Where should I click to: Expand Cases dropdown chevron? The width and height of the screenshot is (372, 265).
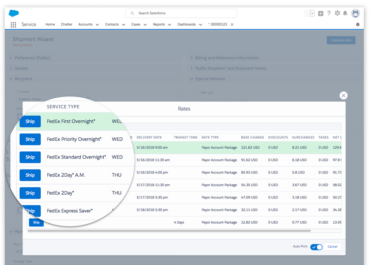coord(145,25)
